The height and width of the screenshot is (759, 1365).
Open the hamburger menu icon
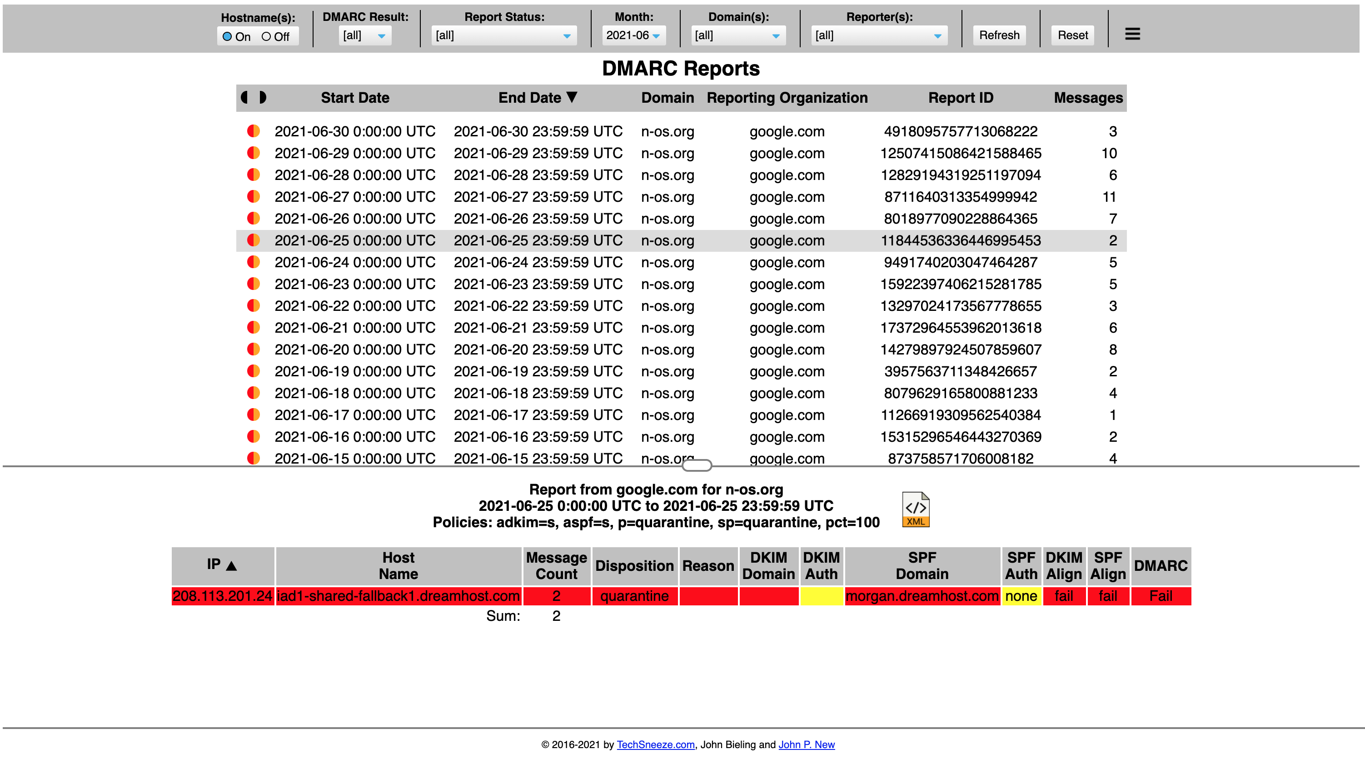1132,34
